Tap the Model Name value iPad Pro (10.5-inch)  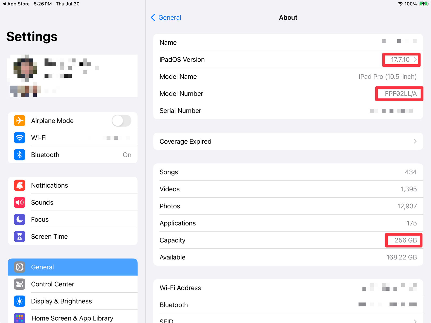[388, 77]
